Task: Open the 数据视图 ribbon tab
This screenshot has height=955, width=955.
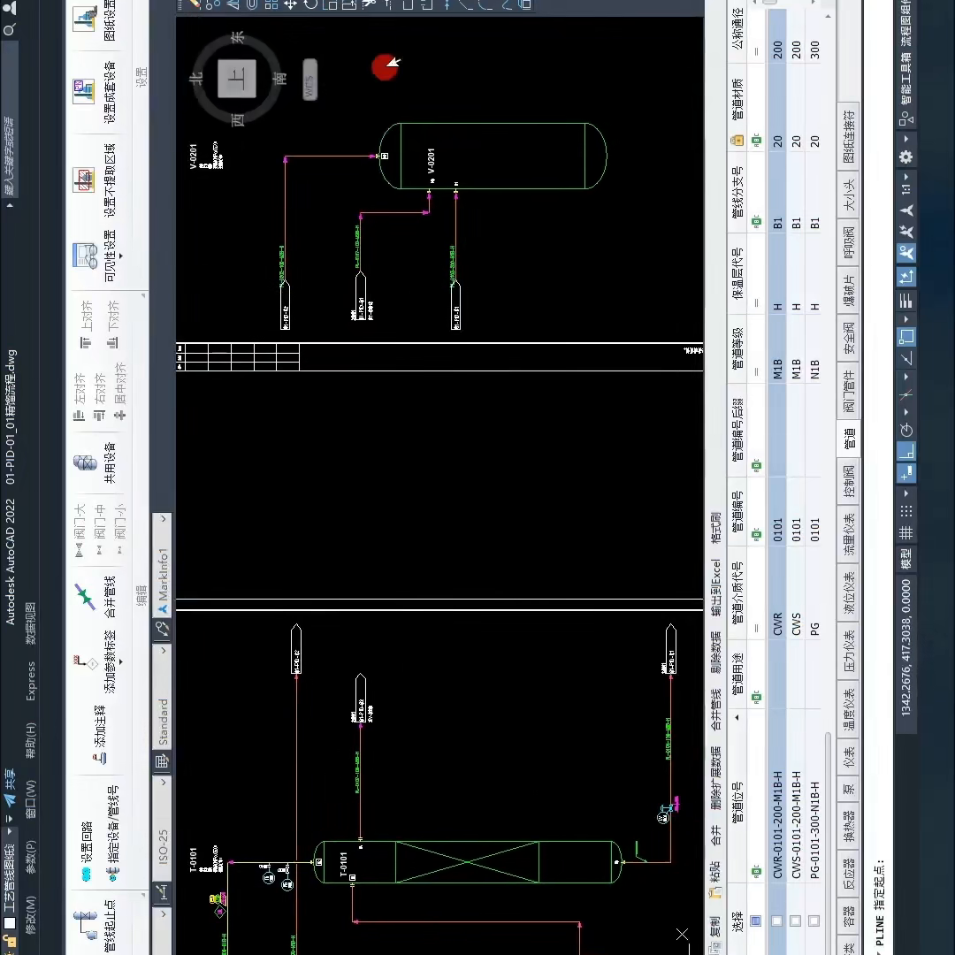Action: point(30,623)
